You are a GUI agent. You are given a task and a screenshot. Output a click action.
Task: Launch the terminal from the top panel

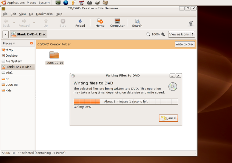tap(58, 3)
